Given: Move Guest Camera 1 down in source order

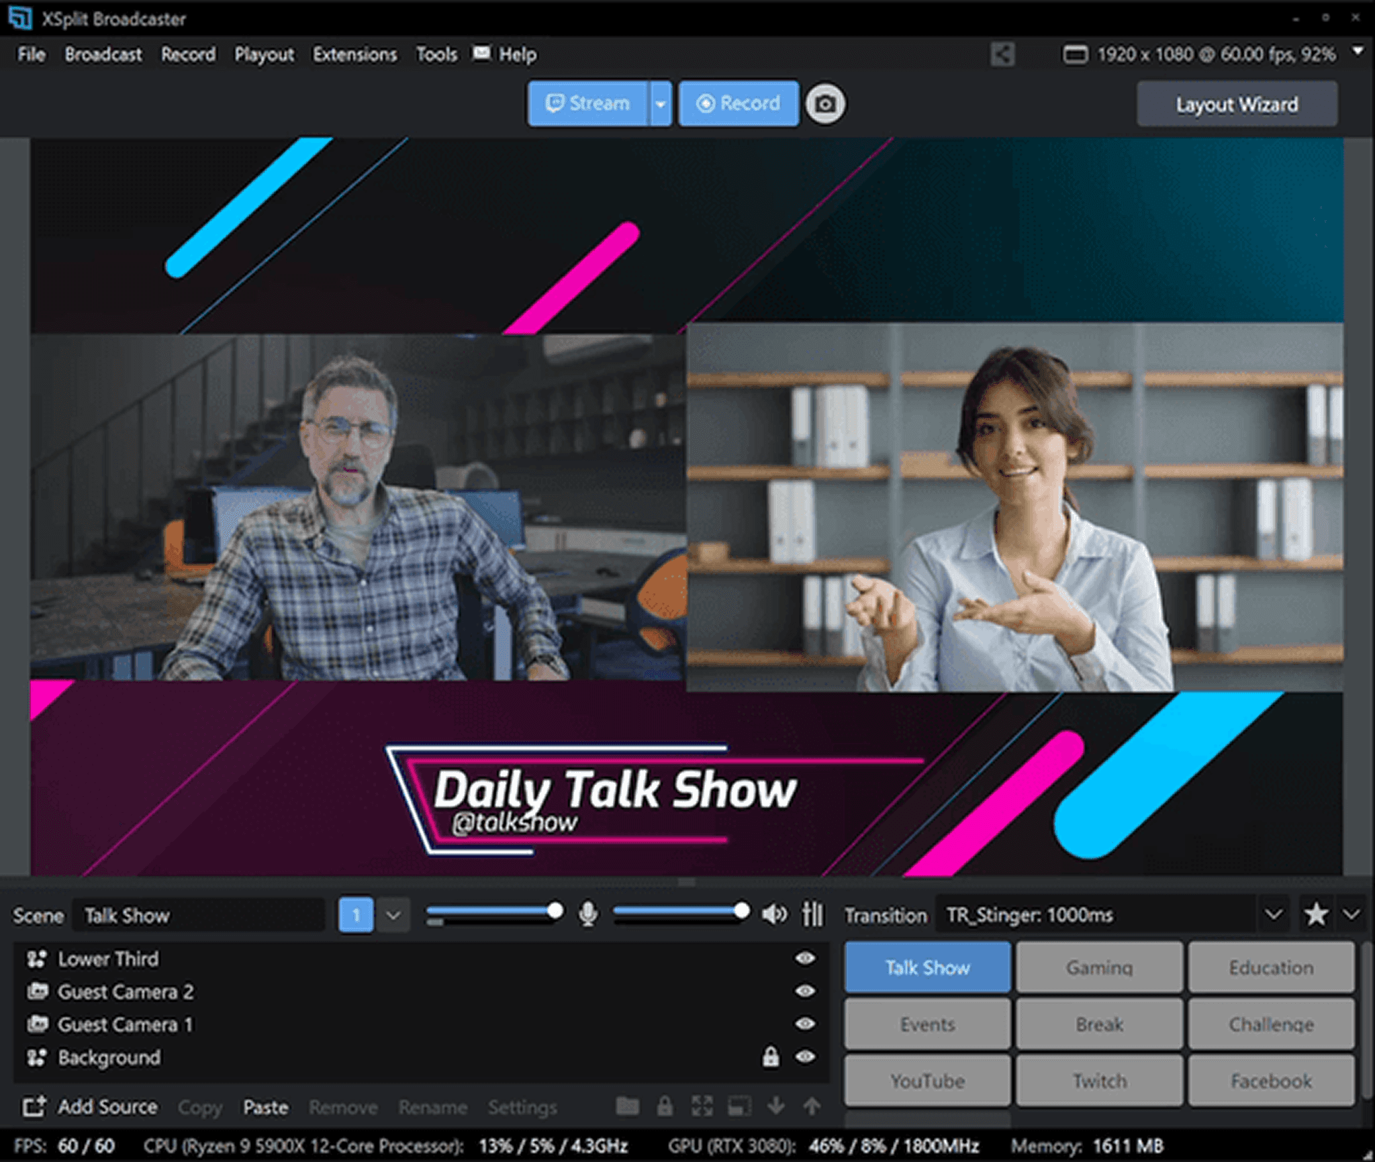Looking at the screenshot, I should [x=777, y=1106].
